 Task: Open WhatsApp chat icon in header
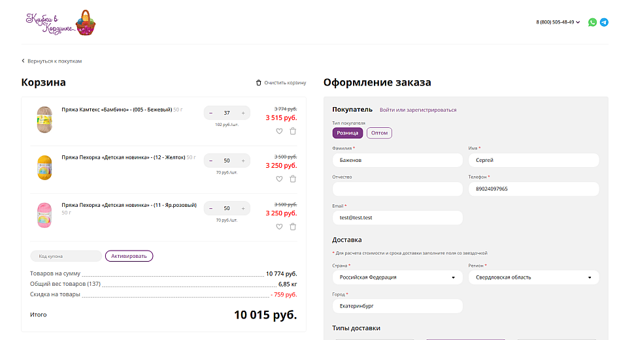click(x=592, y=22)
